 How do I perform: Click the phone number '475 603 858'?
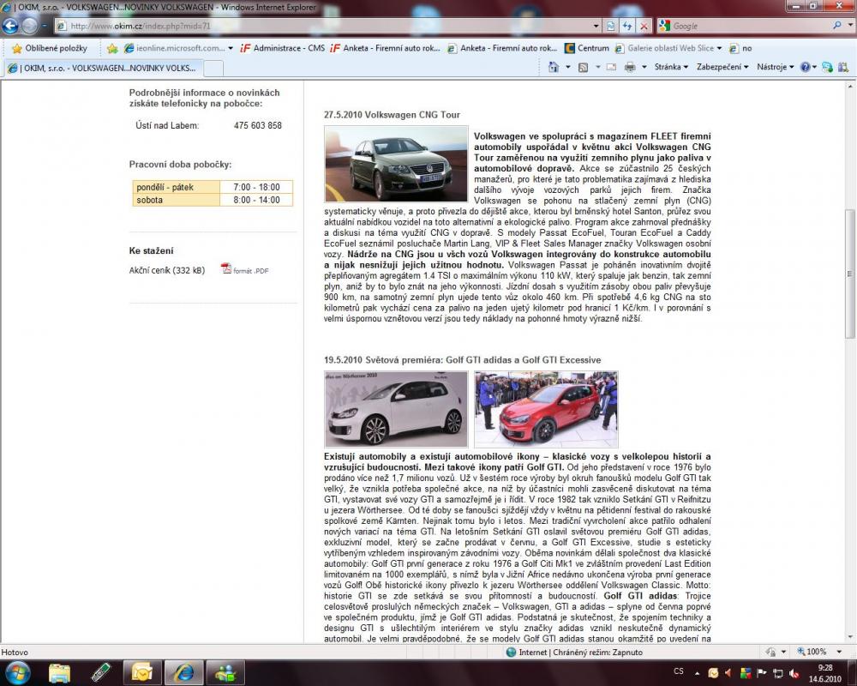[258, 125]
